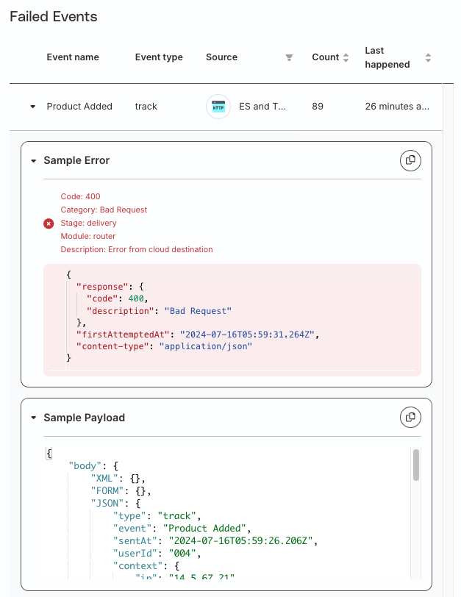Viewport: 461px width, 597px height.
Task: Click the red error status icon
Action: 49,224
